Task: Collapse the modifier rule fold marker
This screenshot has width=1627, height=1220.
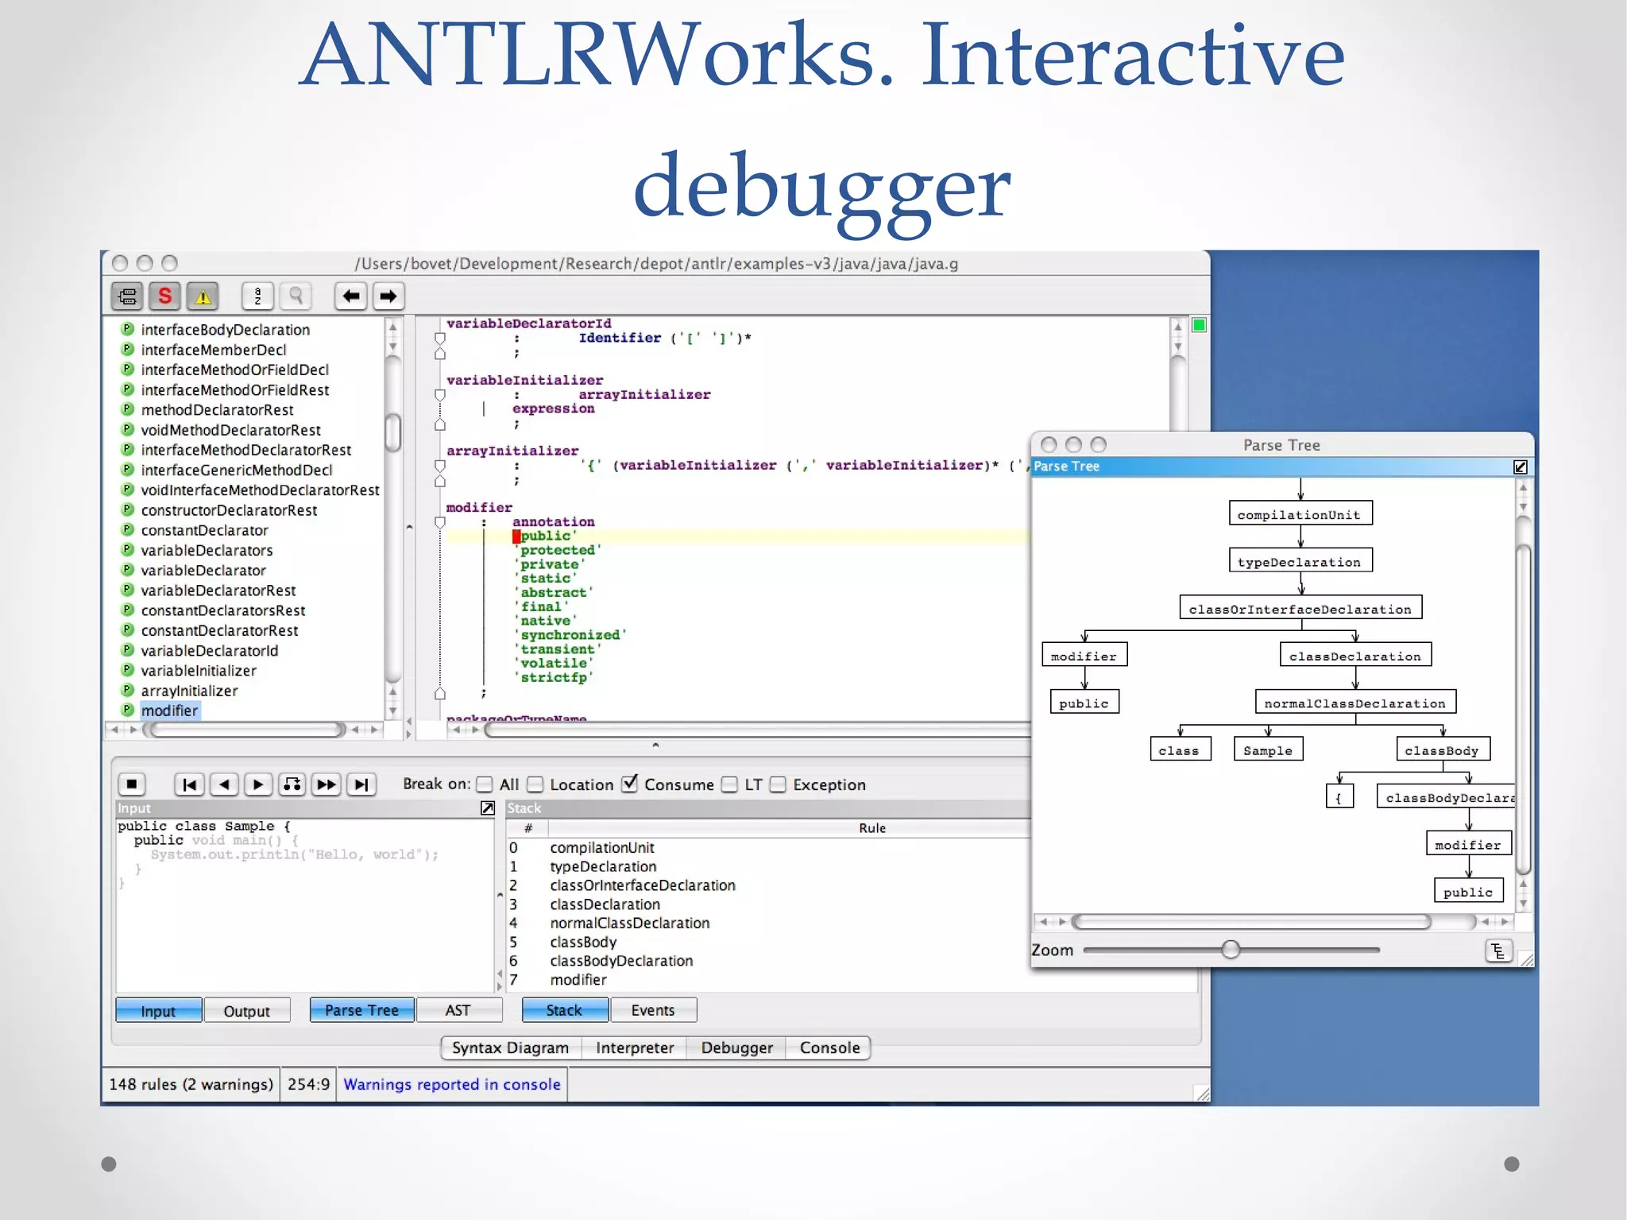Action: pos(440,522)
